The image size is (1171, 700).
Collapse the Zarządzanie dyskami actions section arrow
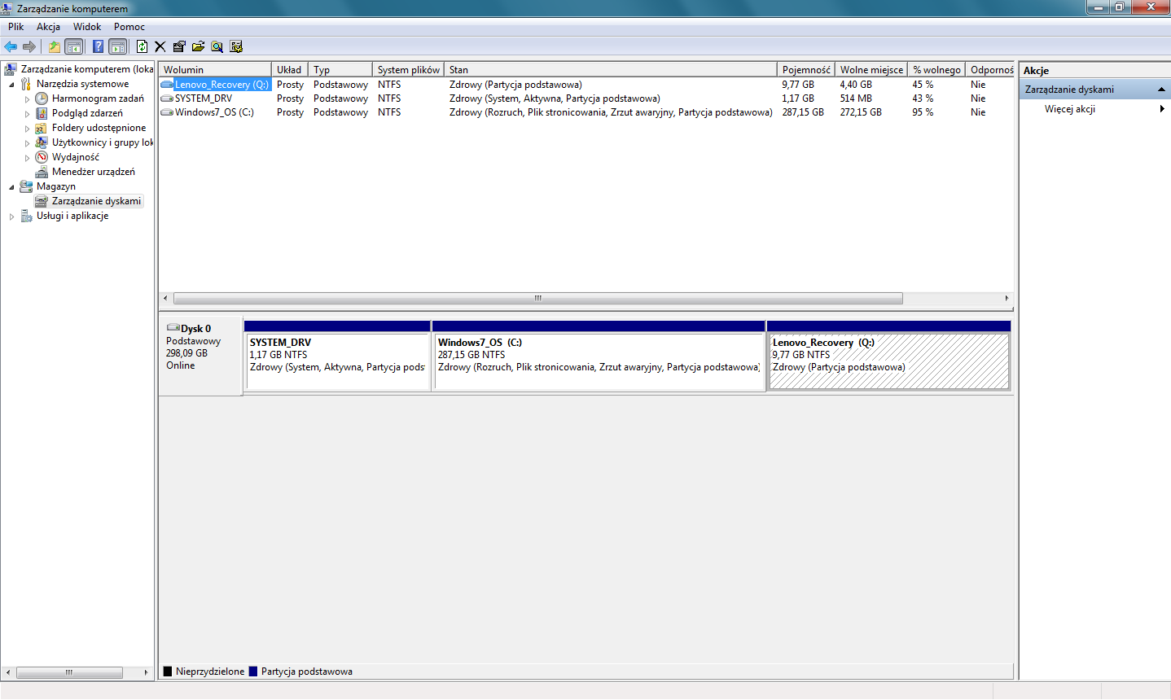tap(1161, 90)
